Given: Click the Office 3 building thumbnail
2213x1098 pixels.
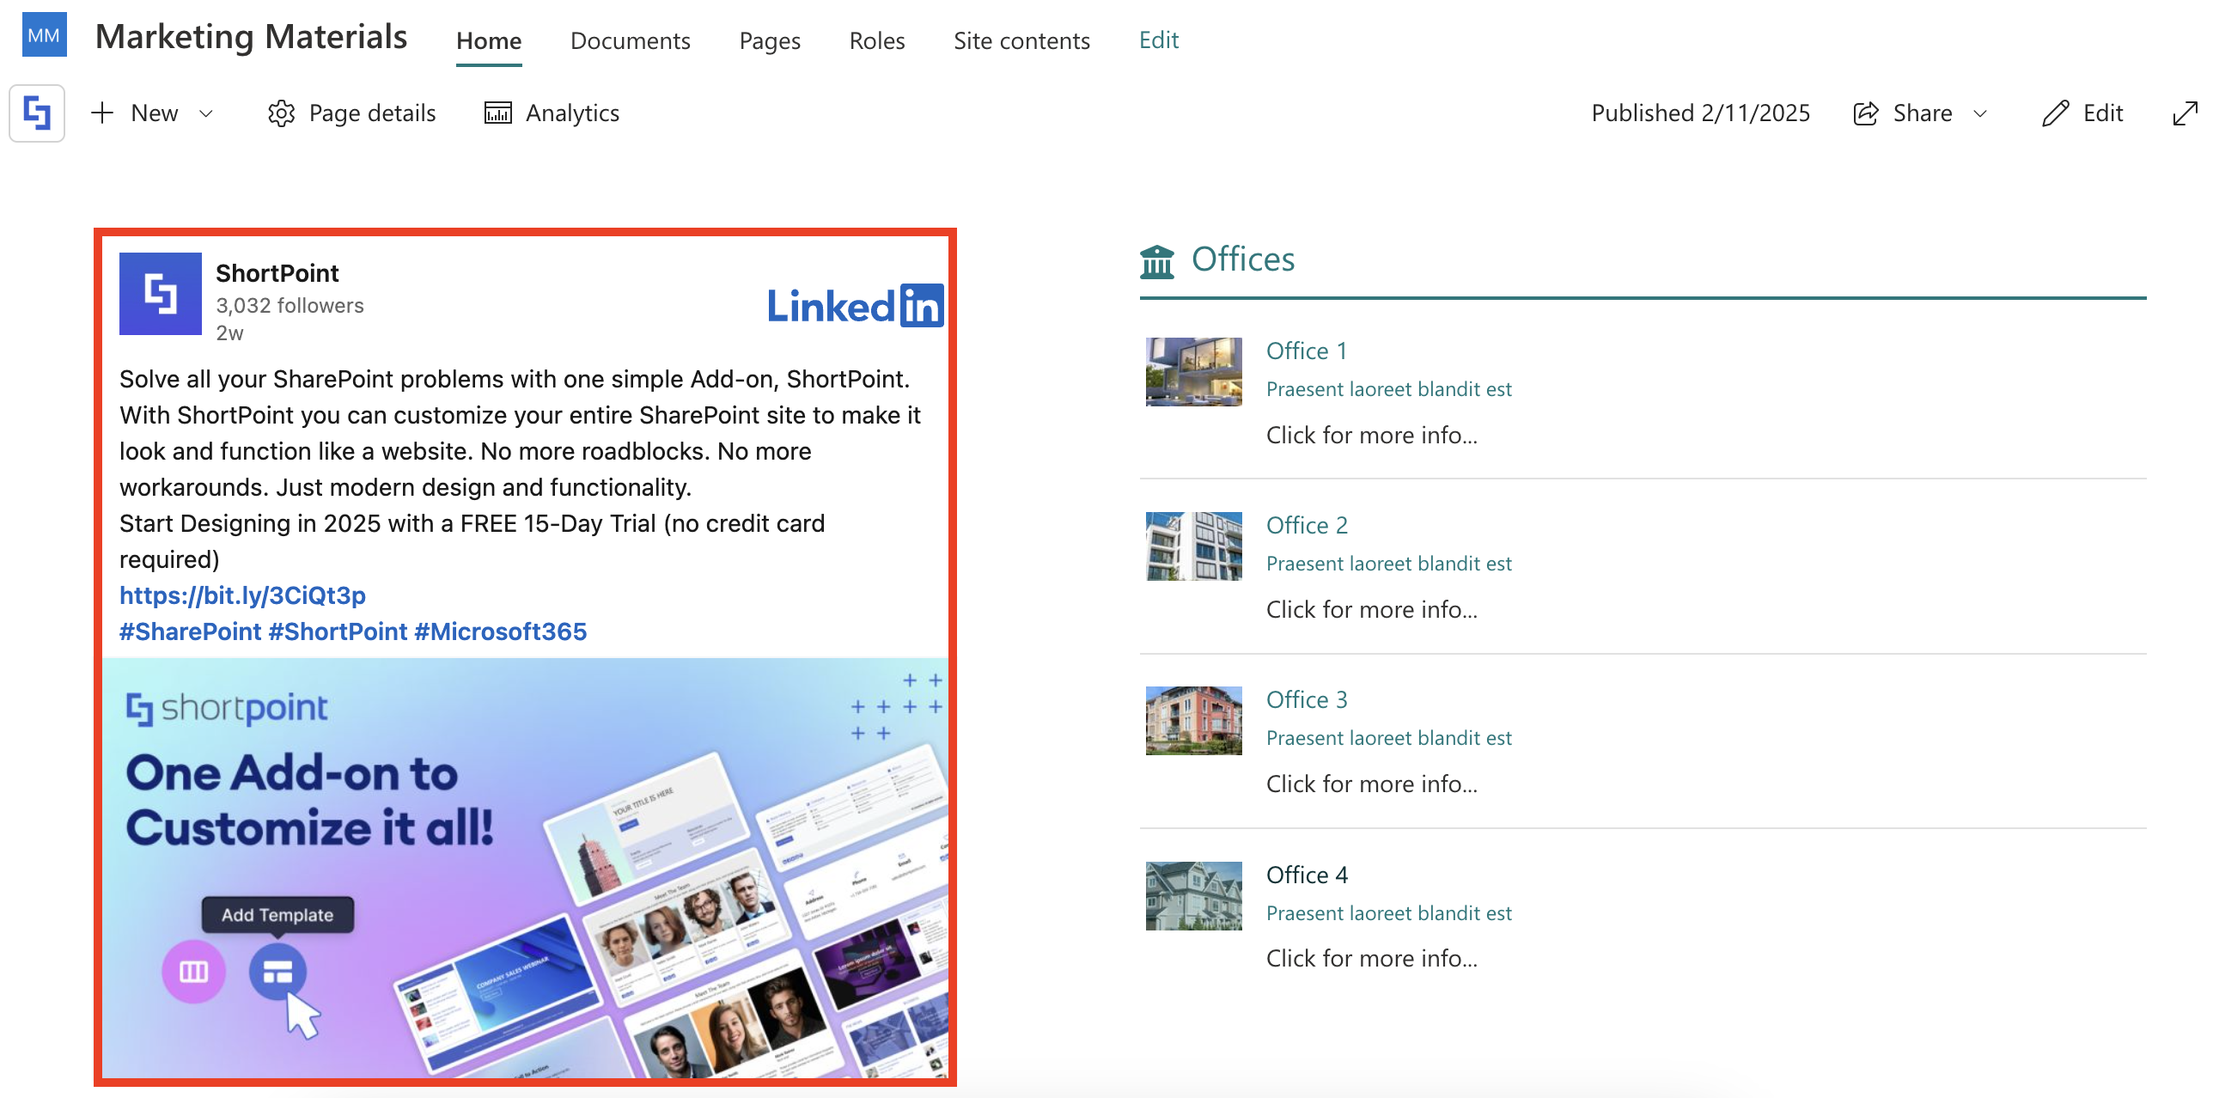Looking at the screenshot, I should pyautogui.click(x=1192, y=720).
